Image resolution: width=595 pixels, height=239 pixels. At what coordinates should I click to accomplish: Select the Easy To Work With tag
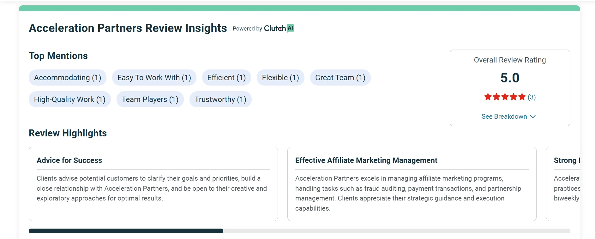pos(154,78)
